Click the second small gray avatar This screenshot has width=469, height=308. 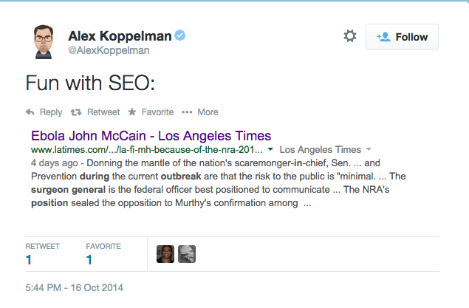coord(186,254)
